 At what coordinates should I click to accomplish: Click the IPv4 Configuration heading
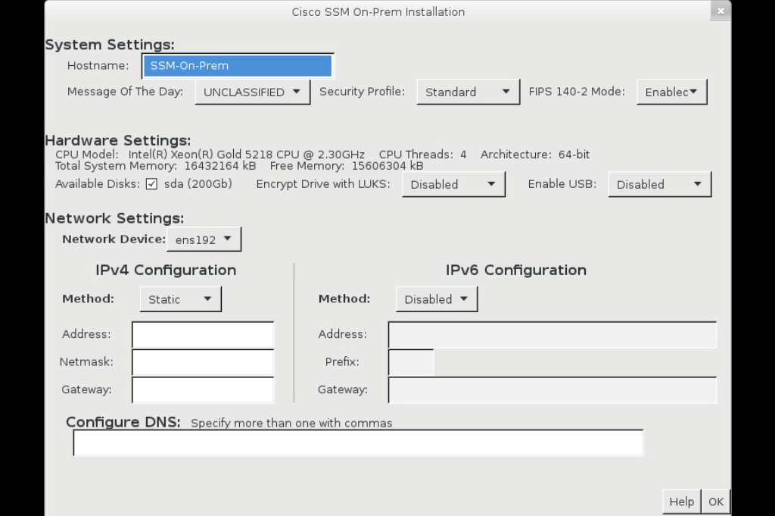point(166,270)
